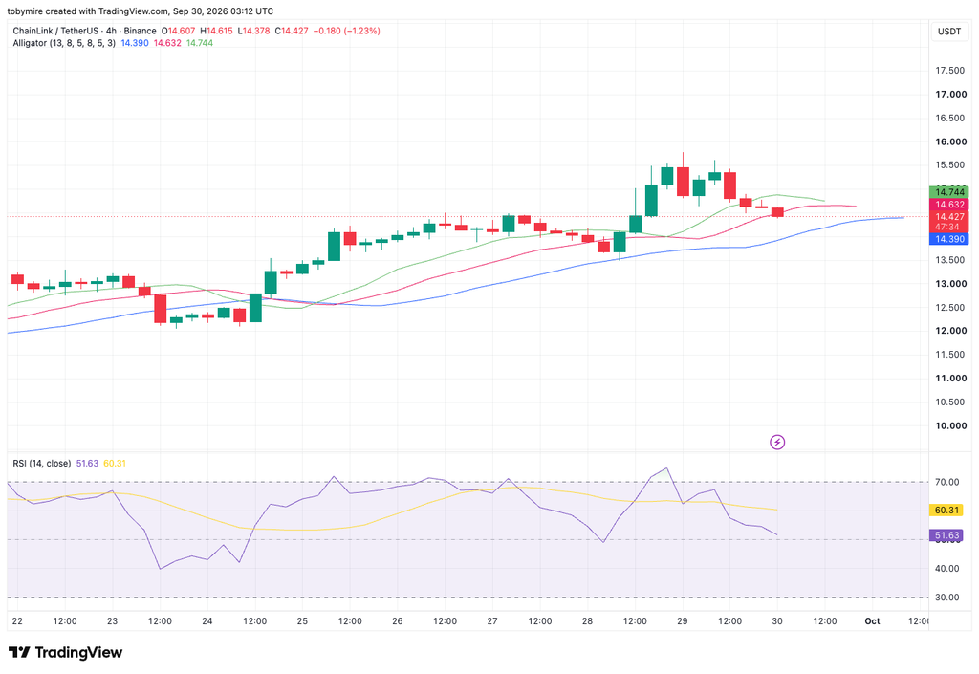
Task: Click date label 24 on time axis
Action: click(x=207, y=621)
